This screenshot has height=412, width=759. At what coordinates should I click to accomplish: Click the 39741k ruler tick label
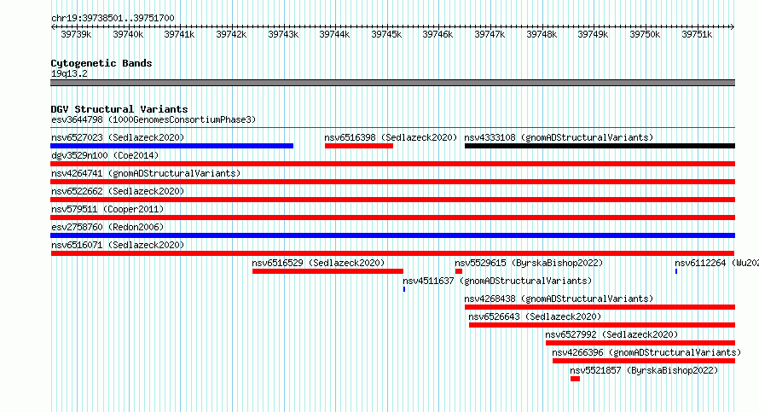(x=180, y=34)
